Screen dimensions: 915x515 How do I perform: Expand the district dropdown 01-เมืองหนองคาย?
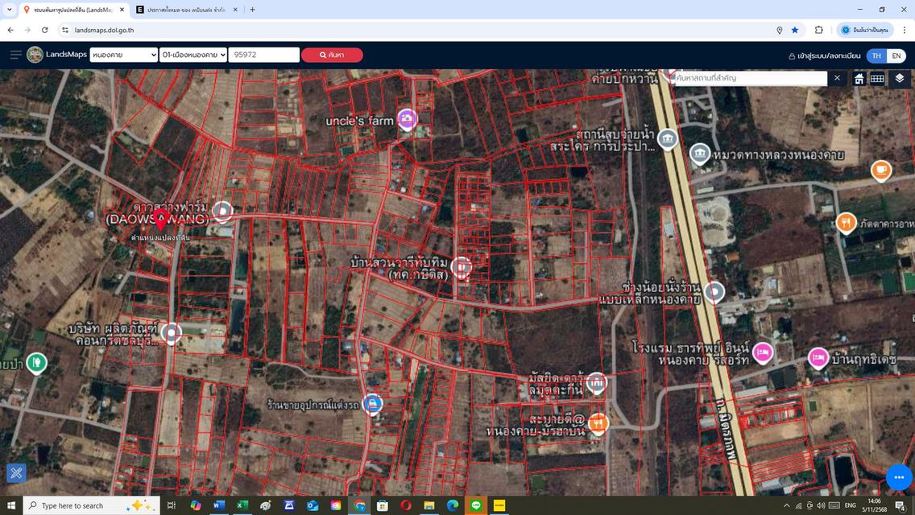[193, 55]
